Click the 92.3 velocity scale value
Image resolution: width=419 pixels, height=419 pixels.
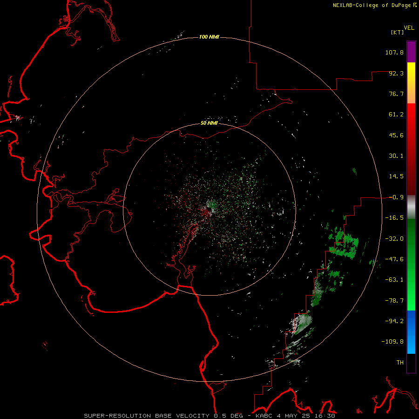[x=396, y=73]
